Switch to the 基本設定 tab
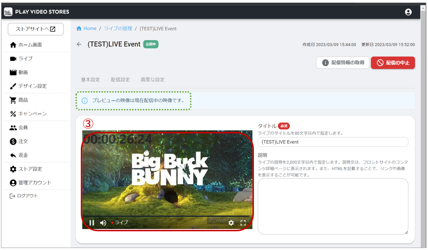Image resolution: width=428 pixels, height=250 pixels. tap(90, 80)
